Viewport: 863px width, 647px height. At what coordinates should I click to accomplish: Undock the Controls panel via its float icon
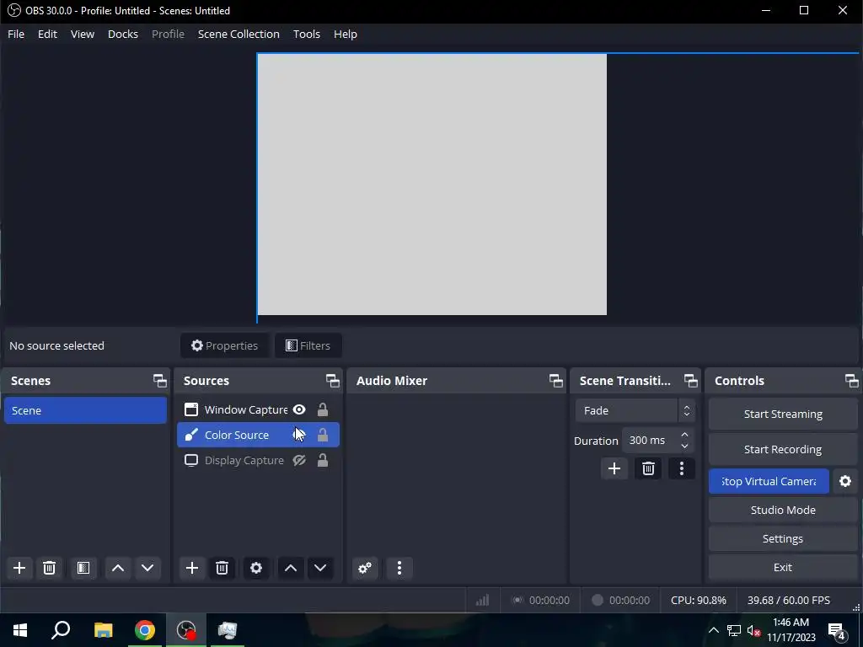[x=851, y=381]
